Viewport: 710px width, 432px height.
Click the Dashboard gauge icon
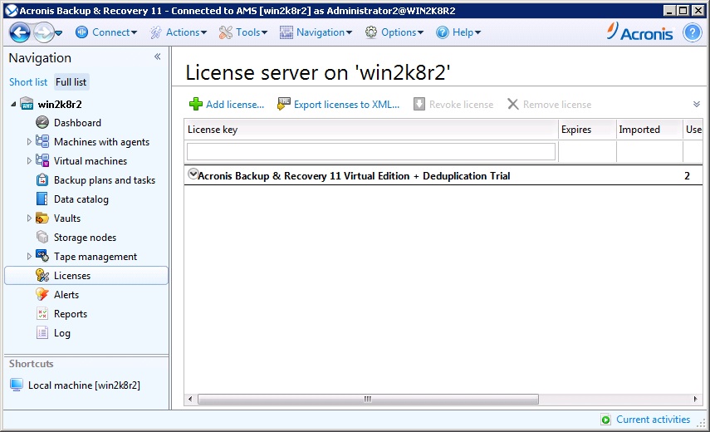[42, 123]
